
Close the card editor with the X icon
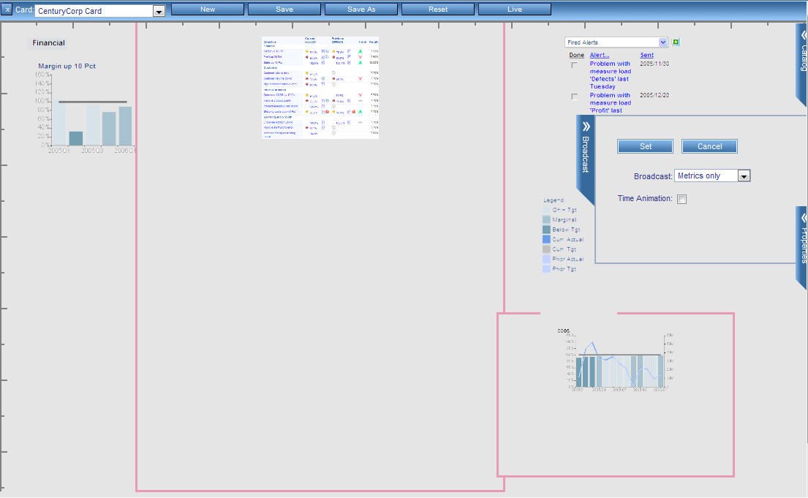pos(7,10)
